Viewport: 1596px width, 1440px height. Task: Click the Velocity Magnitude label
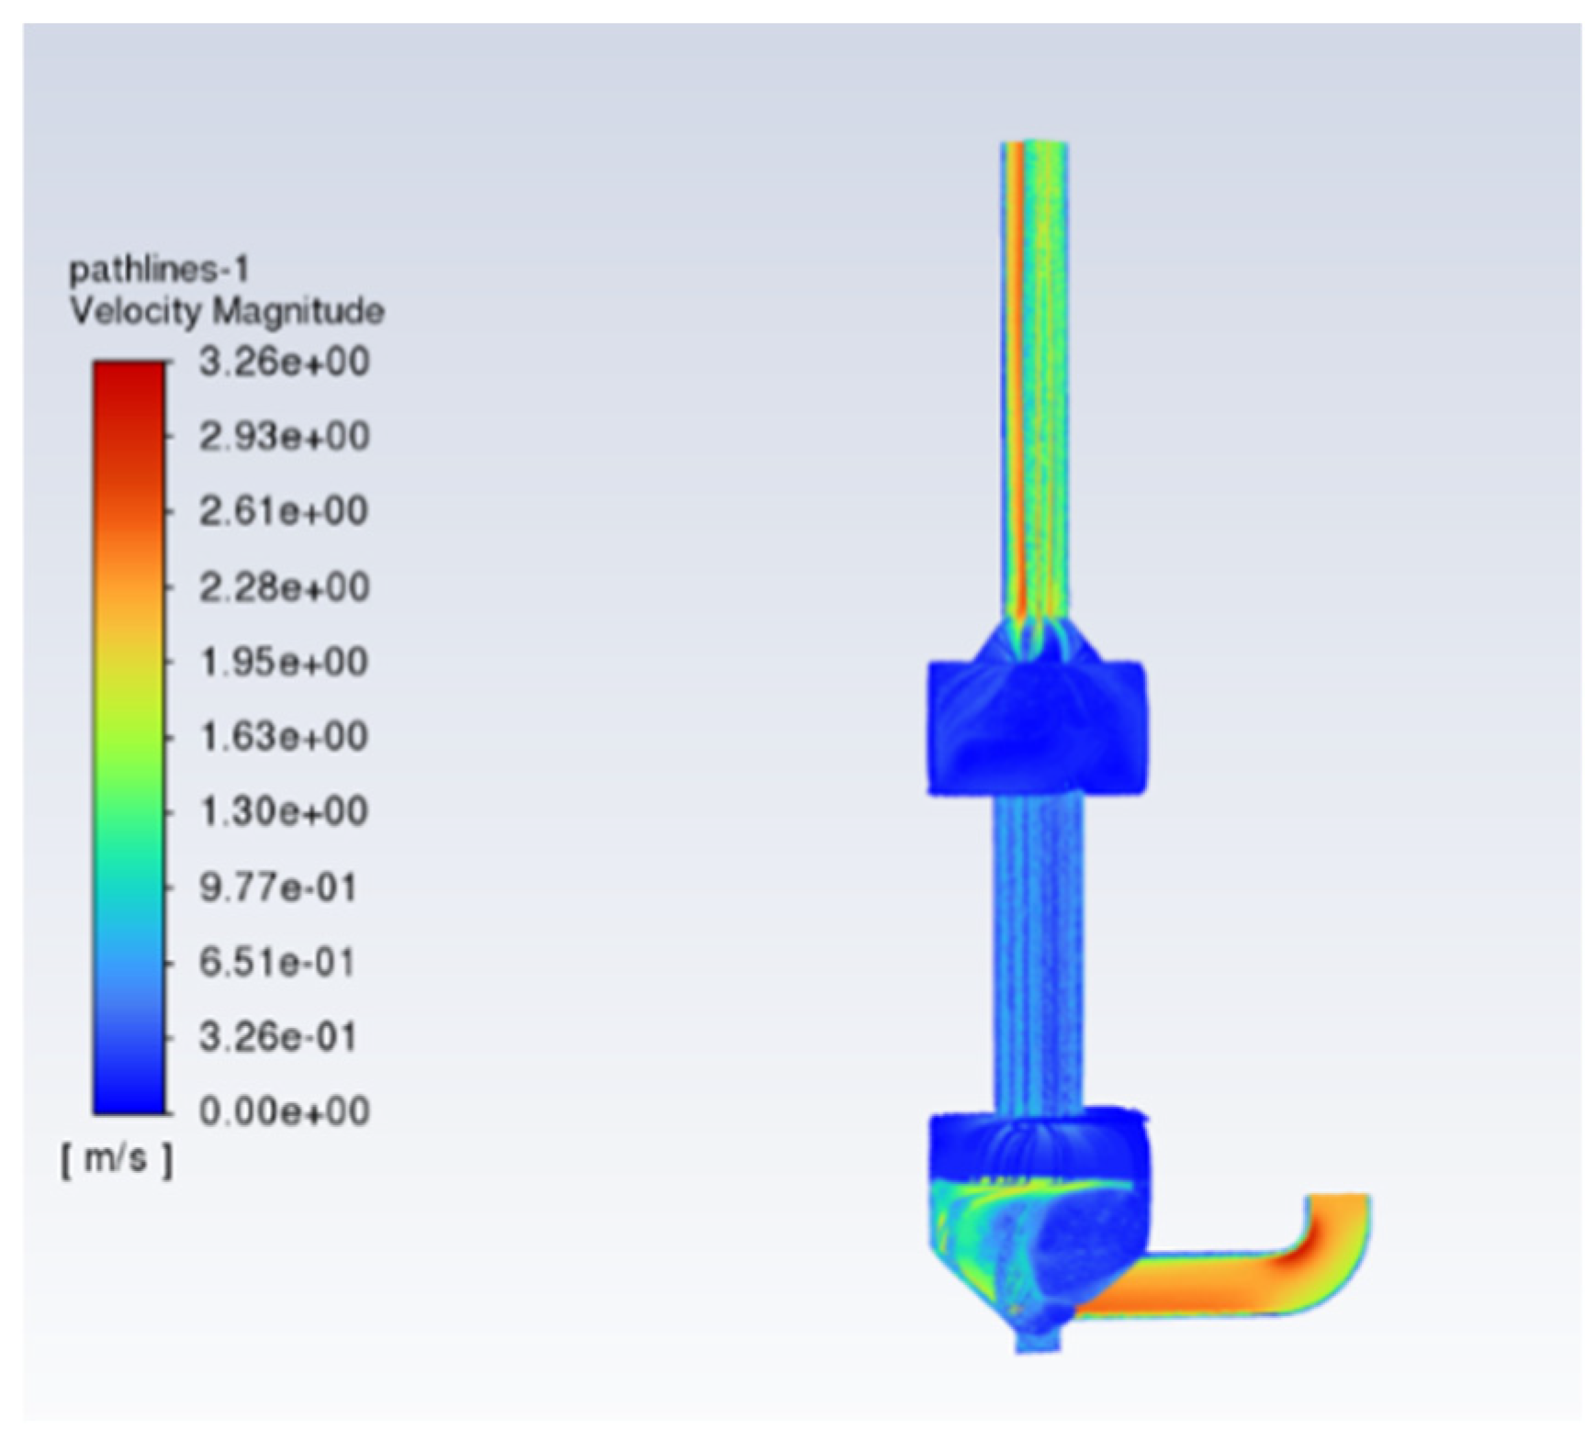pyautogui.click(x=227, y=311)
